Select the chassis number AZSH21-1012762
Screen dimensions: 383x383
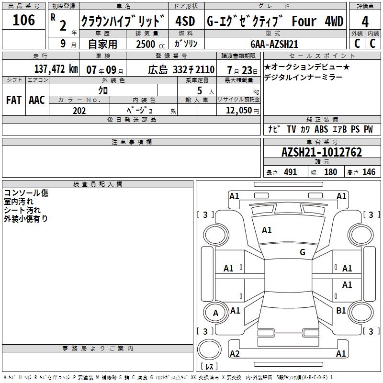tap(322, 153)
